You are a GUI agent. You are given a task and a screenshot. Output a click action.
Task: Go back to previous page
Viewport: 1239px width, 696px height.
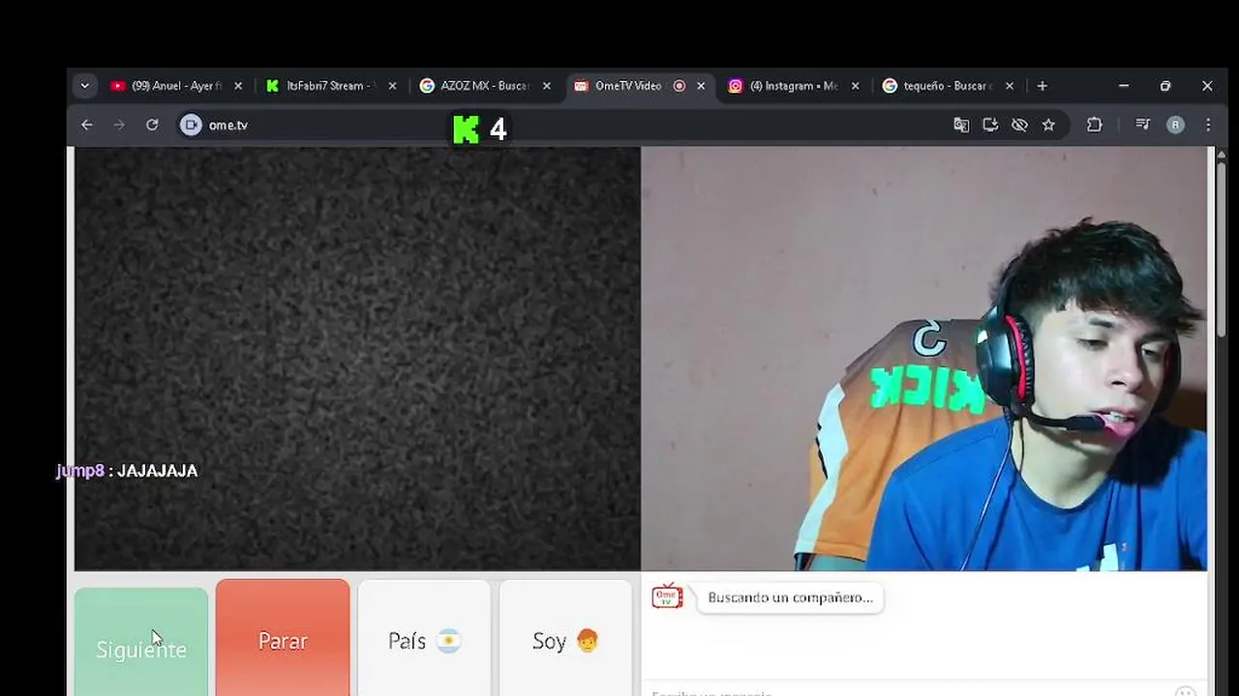pos(87,125)
